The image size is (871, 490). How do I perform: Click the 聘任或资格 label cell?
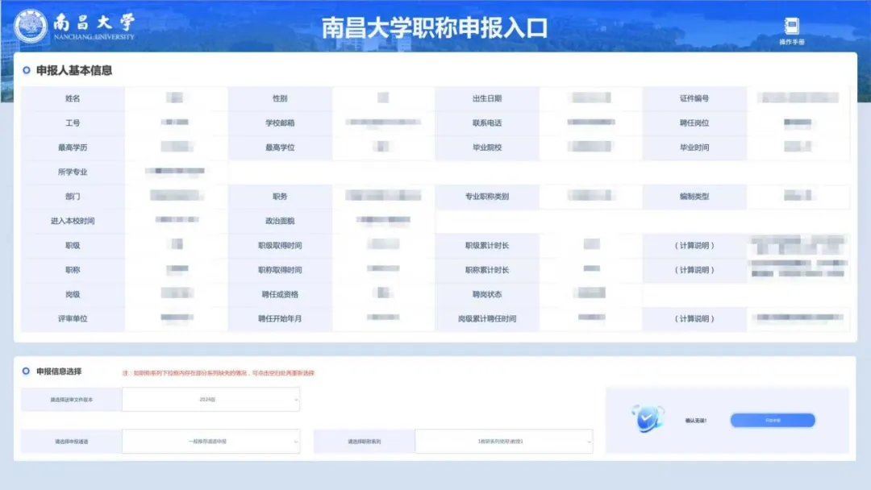click(x=280, y=294)
